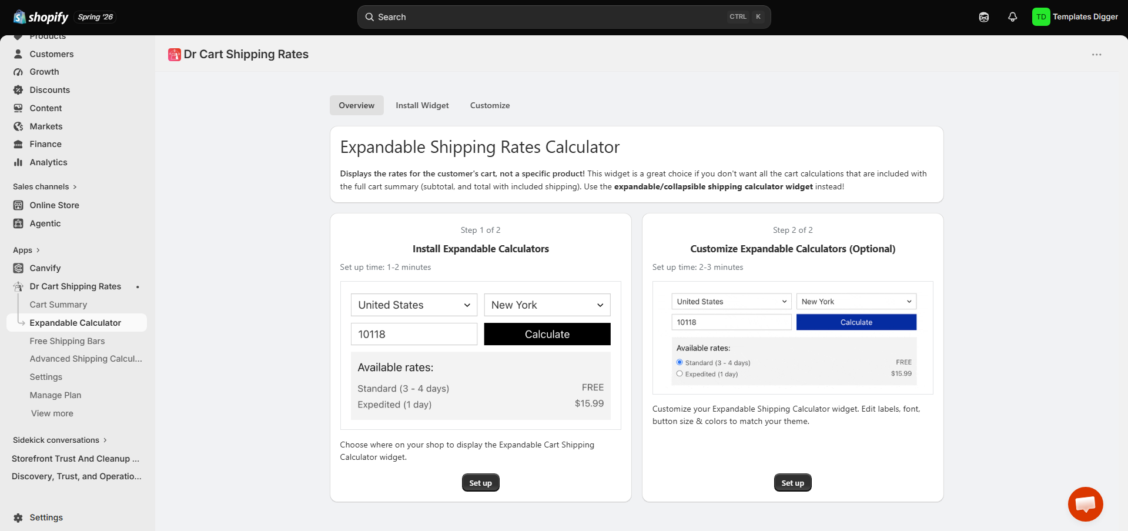Open Manage Plan in the sidebar
The width and height of the screenshot is (1128, 531).
tap(55, 395)
